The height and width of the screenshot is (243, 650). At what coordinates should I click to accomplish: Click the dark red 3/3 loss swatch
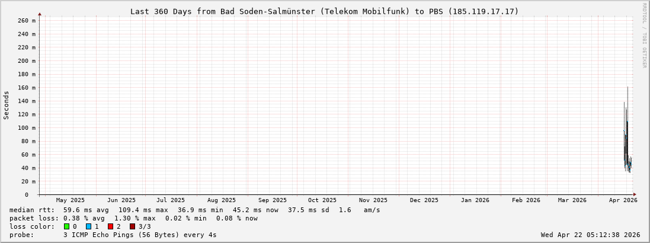pos(133,226)
